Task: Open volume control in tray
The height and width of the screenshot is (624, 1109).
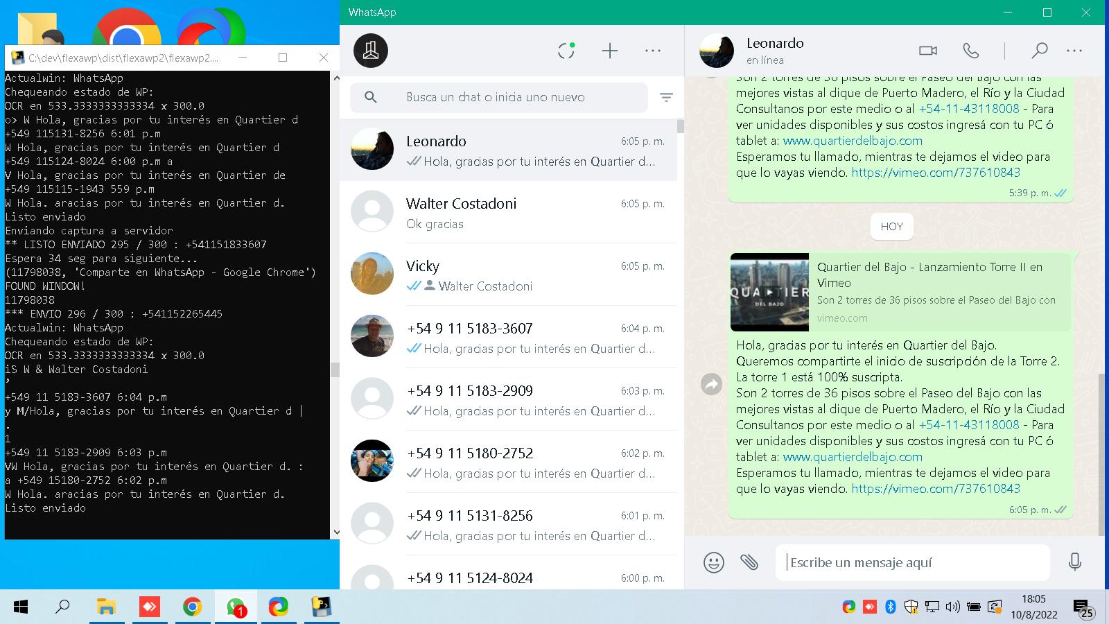Action: click(x=953, y=607)
